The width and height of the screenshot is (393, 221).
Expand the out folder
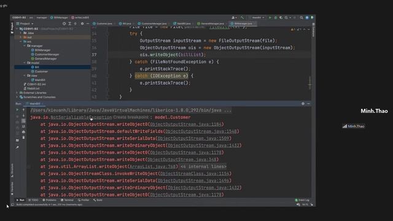tap(21, 37)
